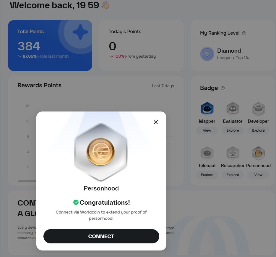Close the Personhood popup with the X
The image size is (276, 257).
coord(156,122)
